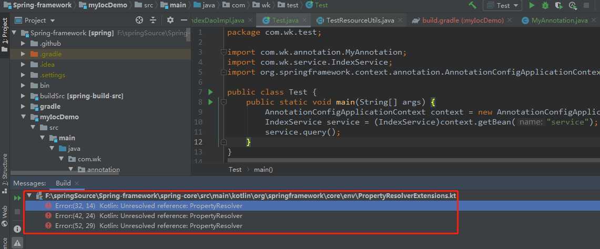Viewport: 600px width, 249px height.
Task: Start debugging with the green bug icon
Action: [x=545, y=5]
